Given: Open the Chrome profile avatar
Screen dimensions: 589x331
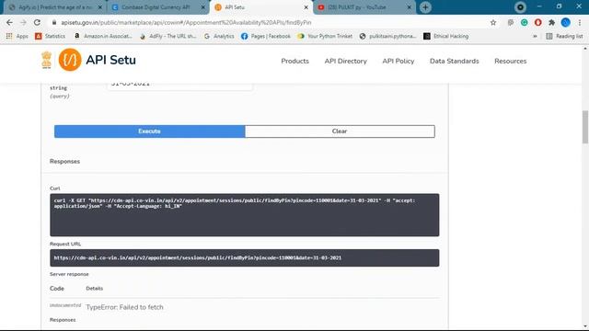Looking at the screenshot, I should [x=565, y=22].
